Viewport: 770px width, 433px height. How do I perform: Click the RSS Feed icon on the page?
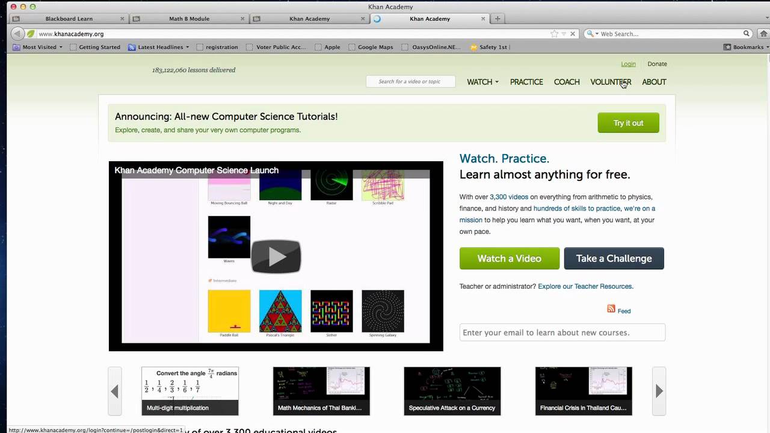[611, 309]
